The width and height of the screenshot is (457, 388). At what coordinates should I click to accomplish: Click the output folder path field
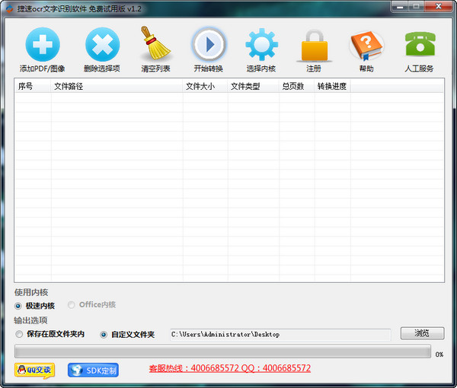[279, 334]
